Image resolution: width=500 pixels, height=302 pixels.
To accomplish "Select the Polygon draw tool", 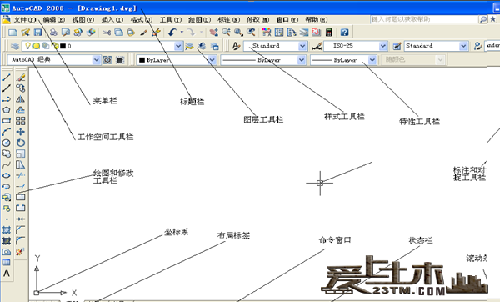I will point(7,110).
